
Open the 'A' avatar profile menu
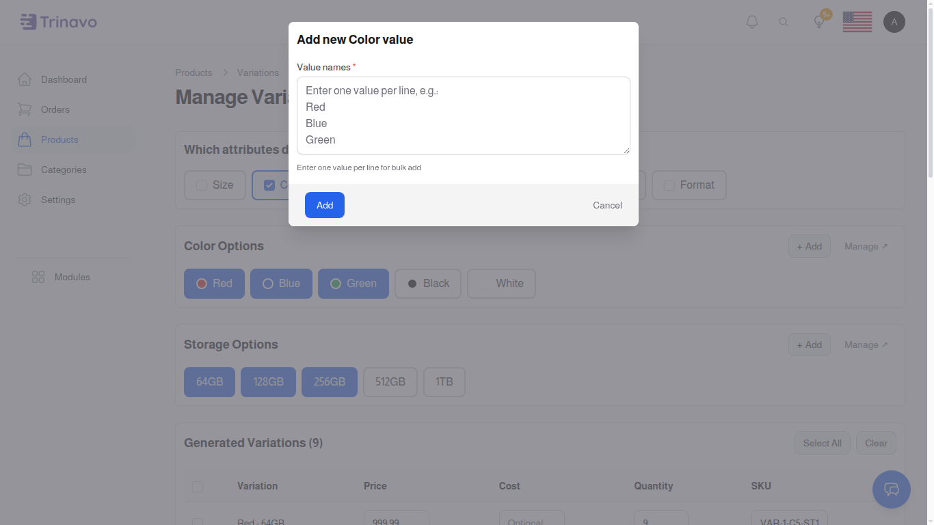[894, 21]
